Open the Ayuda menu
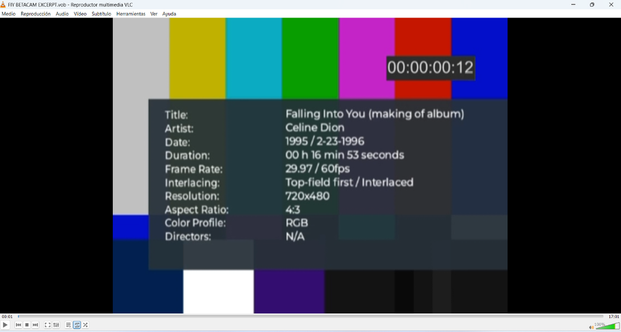 pyautogui.click(x=169, y=14)
